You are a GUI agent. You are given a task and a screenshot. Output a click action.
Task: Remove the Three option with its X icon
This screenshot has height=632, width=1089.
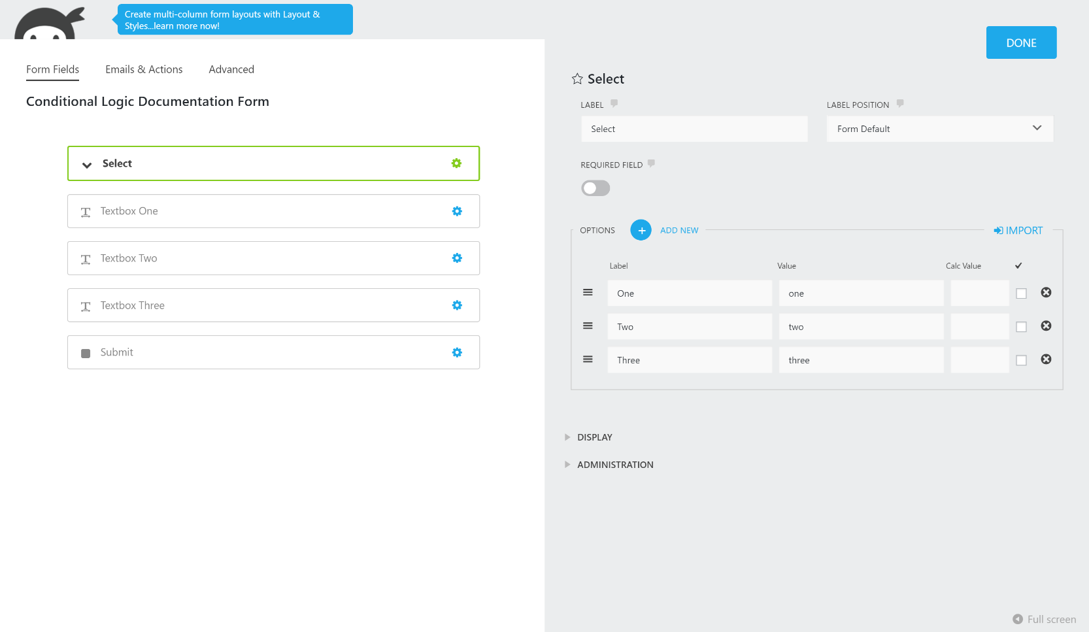pyautogui.click(x=1046, y=359)
